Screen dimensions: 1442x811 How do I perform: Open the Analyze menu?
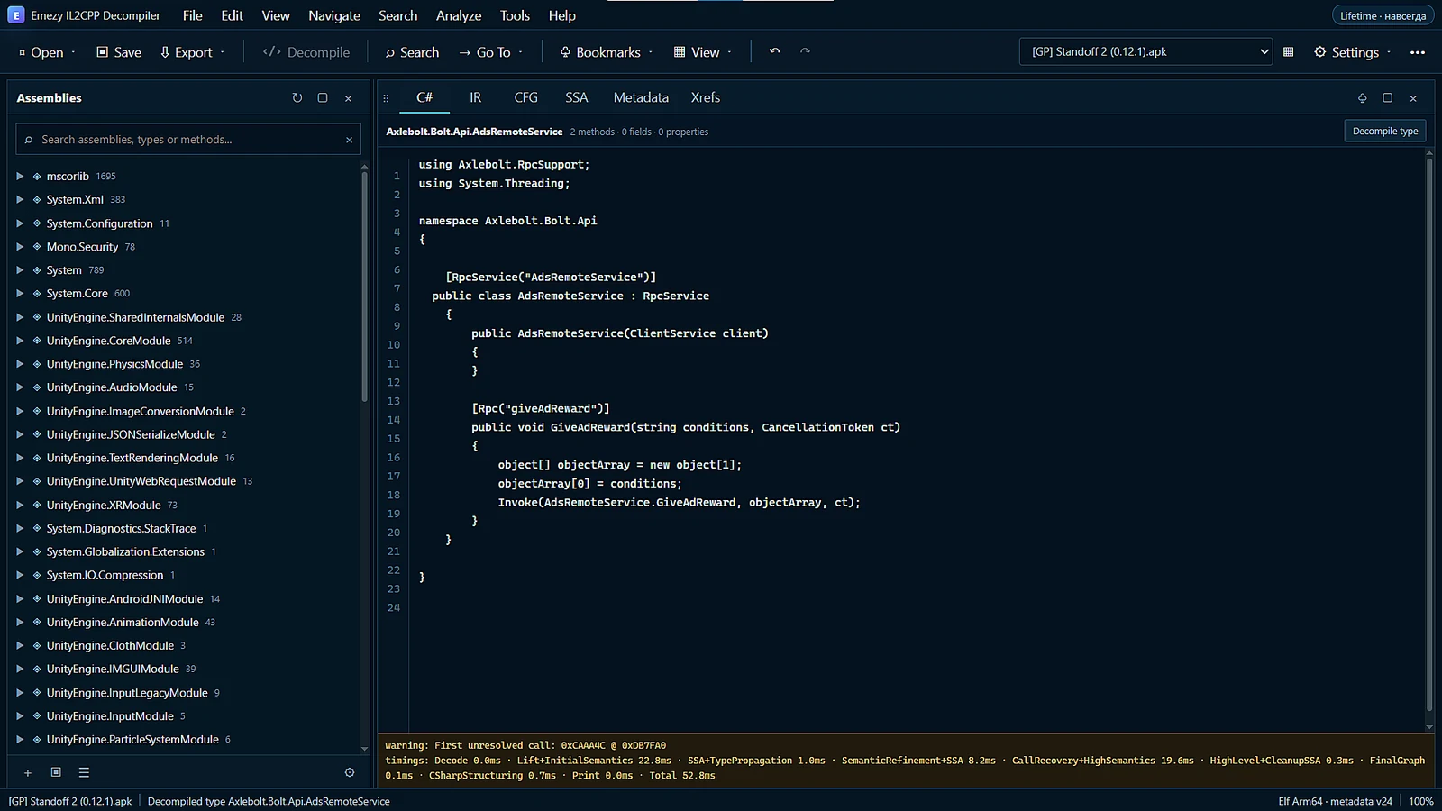(x=459, y=15)
